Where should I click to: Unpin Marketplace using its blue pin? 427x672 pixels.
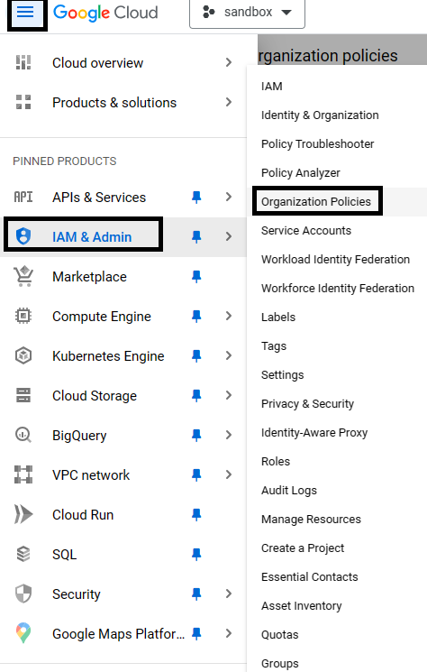196,276
